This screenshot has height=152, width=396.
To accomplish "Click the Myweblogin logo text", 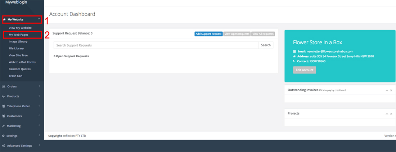I will point(16,2).
